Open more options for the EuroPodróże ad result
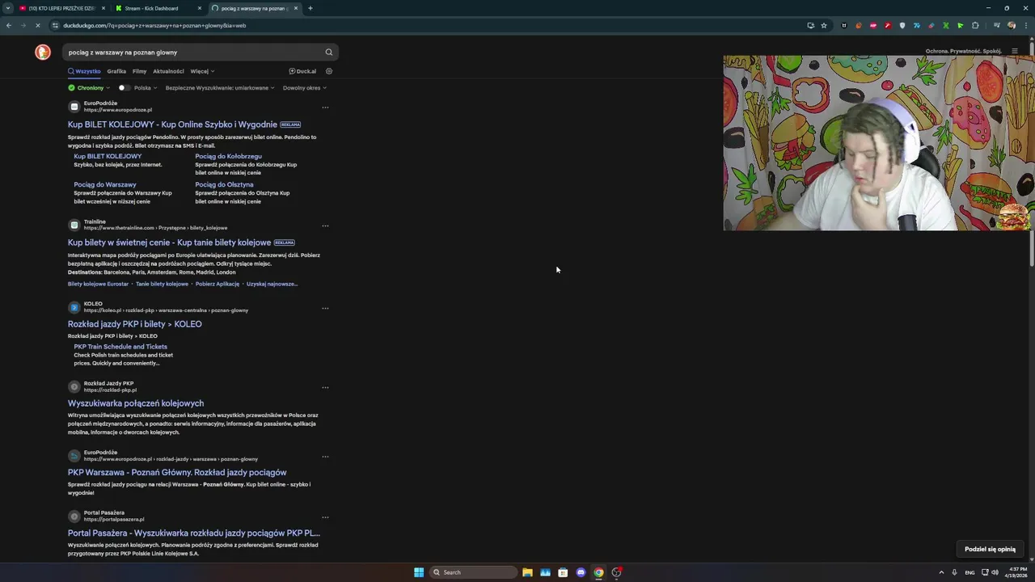1035x582 pixels. (325, 108)
